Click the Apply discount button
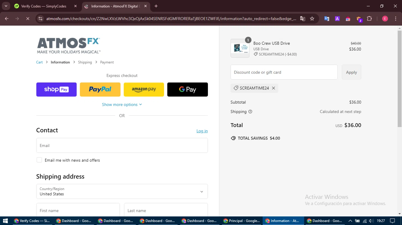Viewport: 402px width, 225px height. (x=351, y=72)
